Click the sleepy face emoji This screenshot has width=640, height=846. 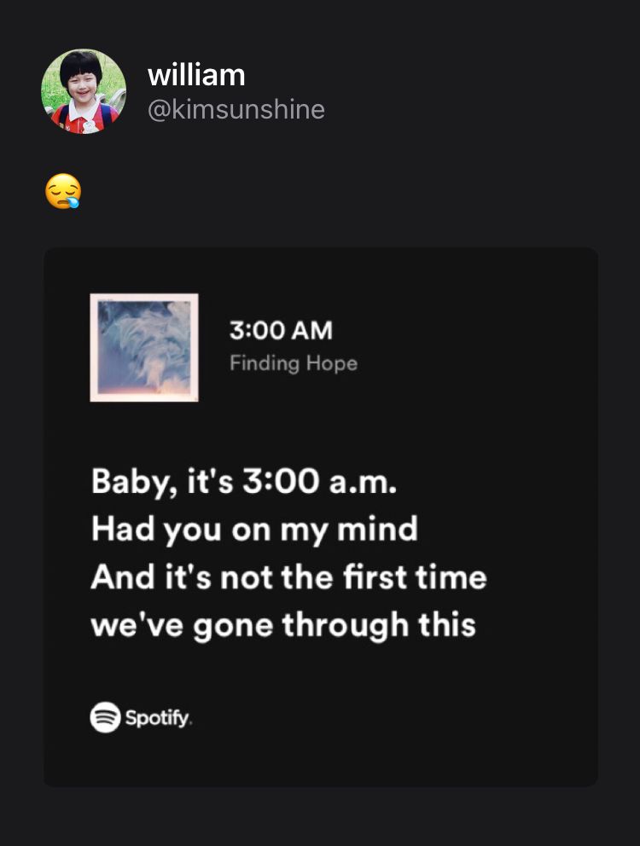tap(64, 193)
